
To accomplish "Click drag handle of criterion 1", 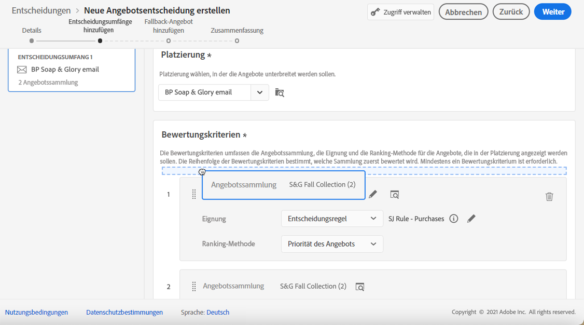I will [194, 194].
